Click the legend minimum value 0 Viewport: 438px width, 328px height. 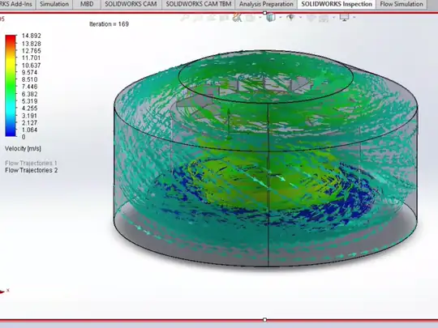coord(24,137)
